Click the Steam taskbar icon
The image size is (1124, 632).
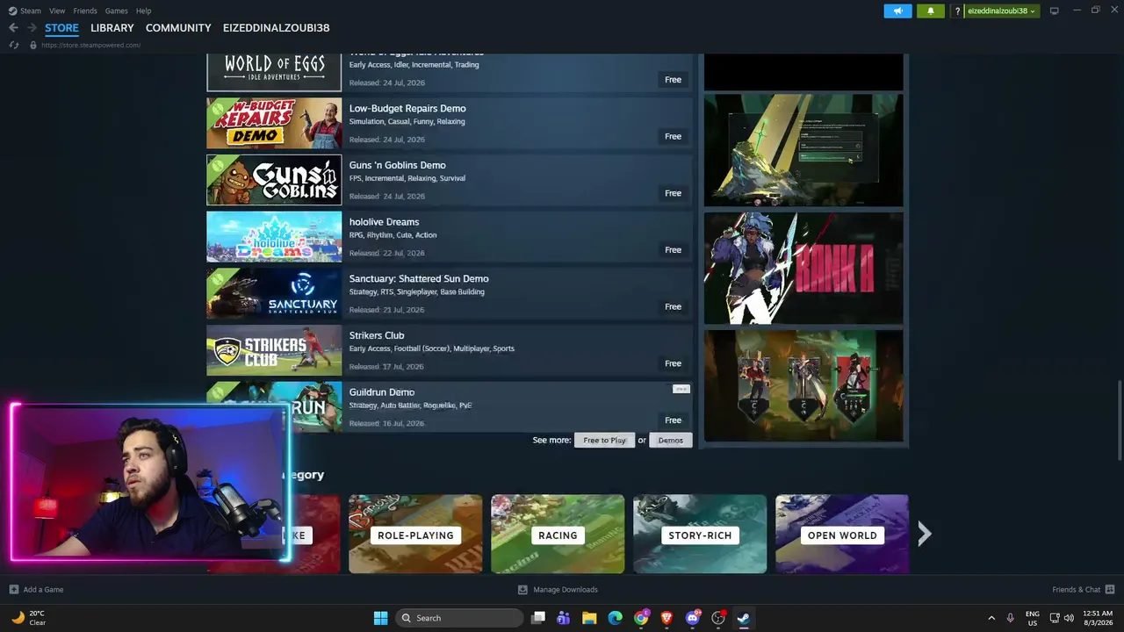(x=744, y=618)
